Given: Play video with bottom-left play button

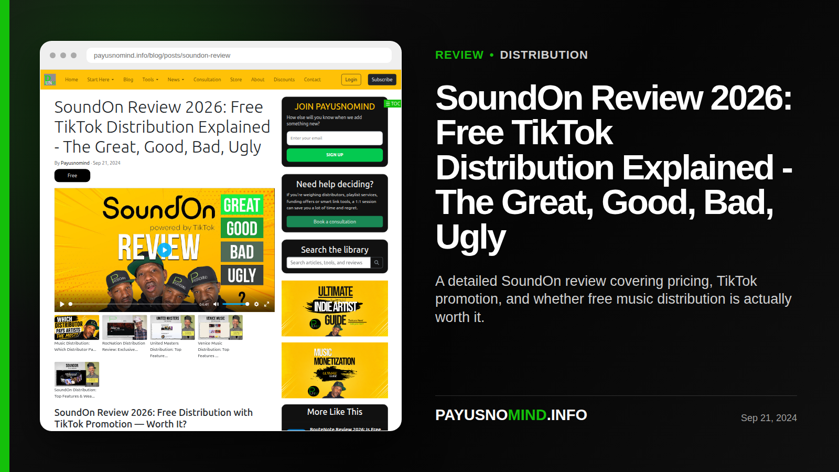Looking at the screenshot, I should tap(62, 304).
